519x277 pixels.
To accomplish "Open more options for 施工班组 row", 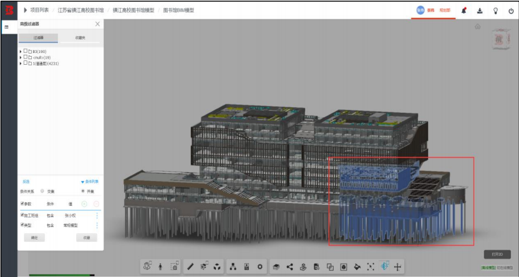I will pos(97,215).
